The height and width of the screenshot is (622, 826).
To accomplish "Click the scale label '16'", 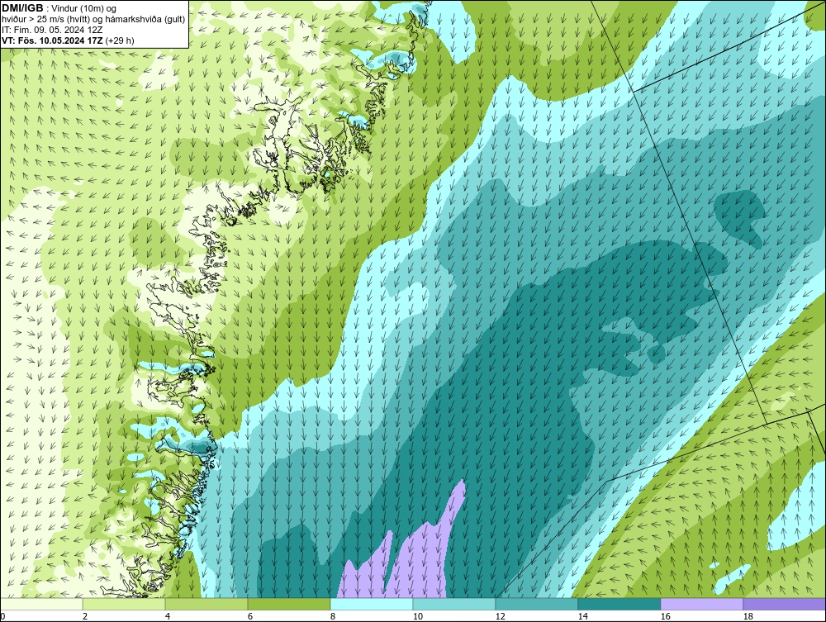I will 665,616.
